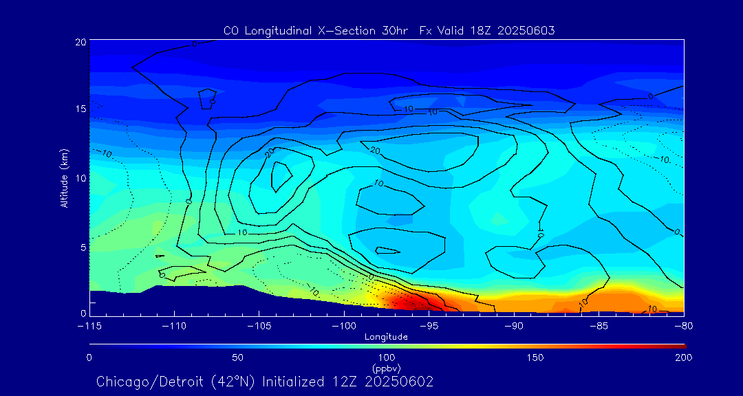Click the "Altitude (km)" axis label
The height and width of the screenshot is (396, 743).
65,178
